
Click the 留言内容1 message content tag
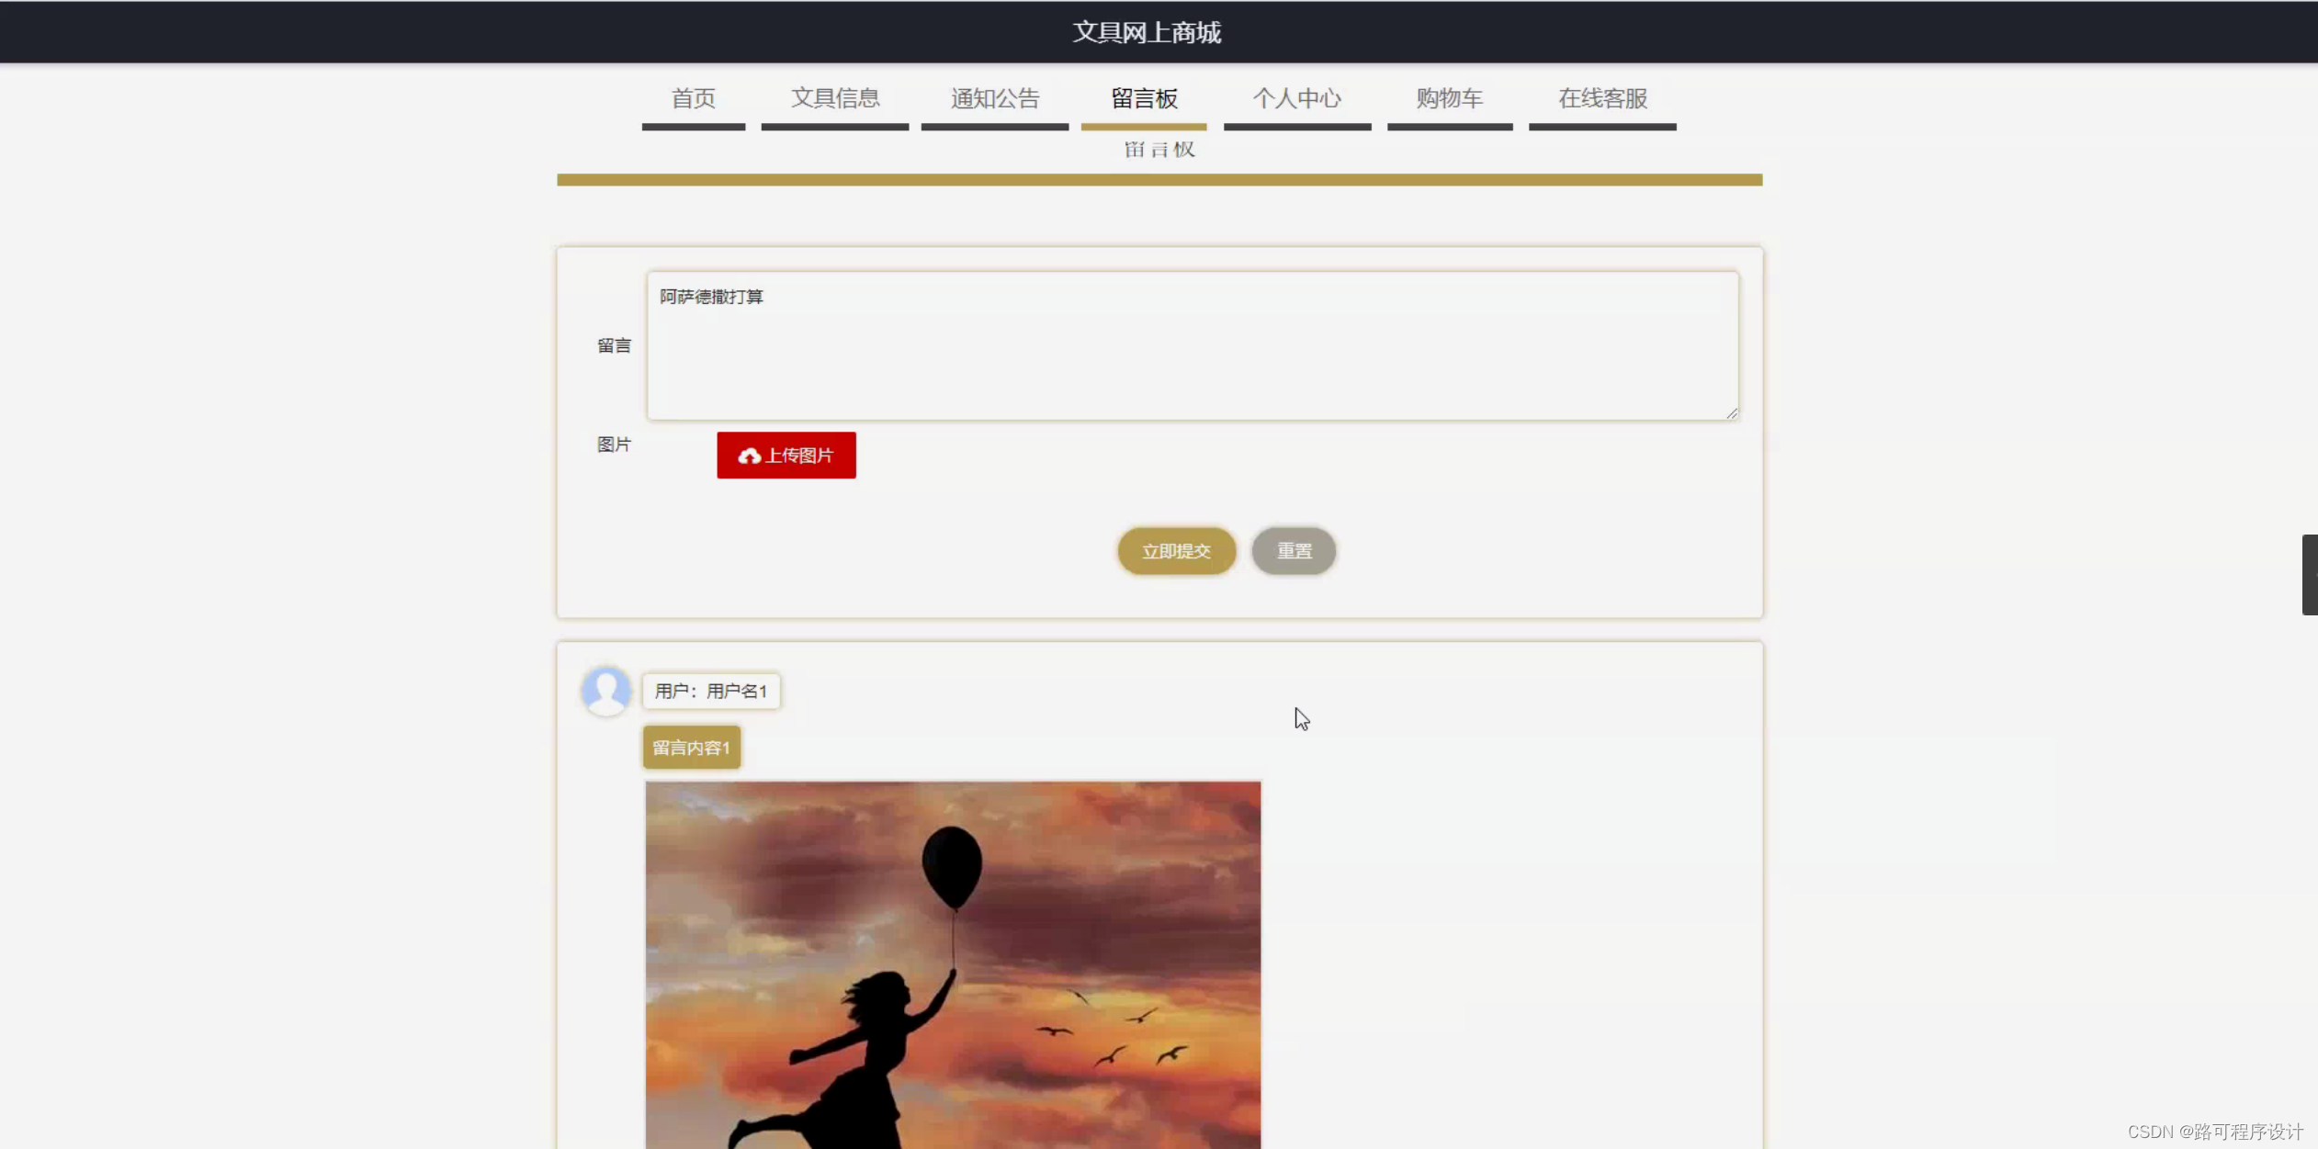691,748
